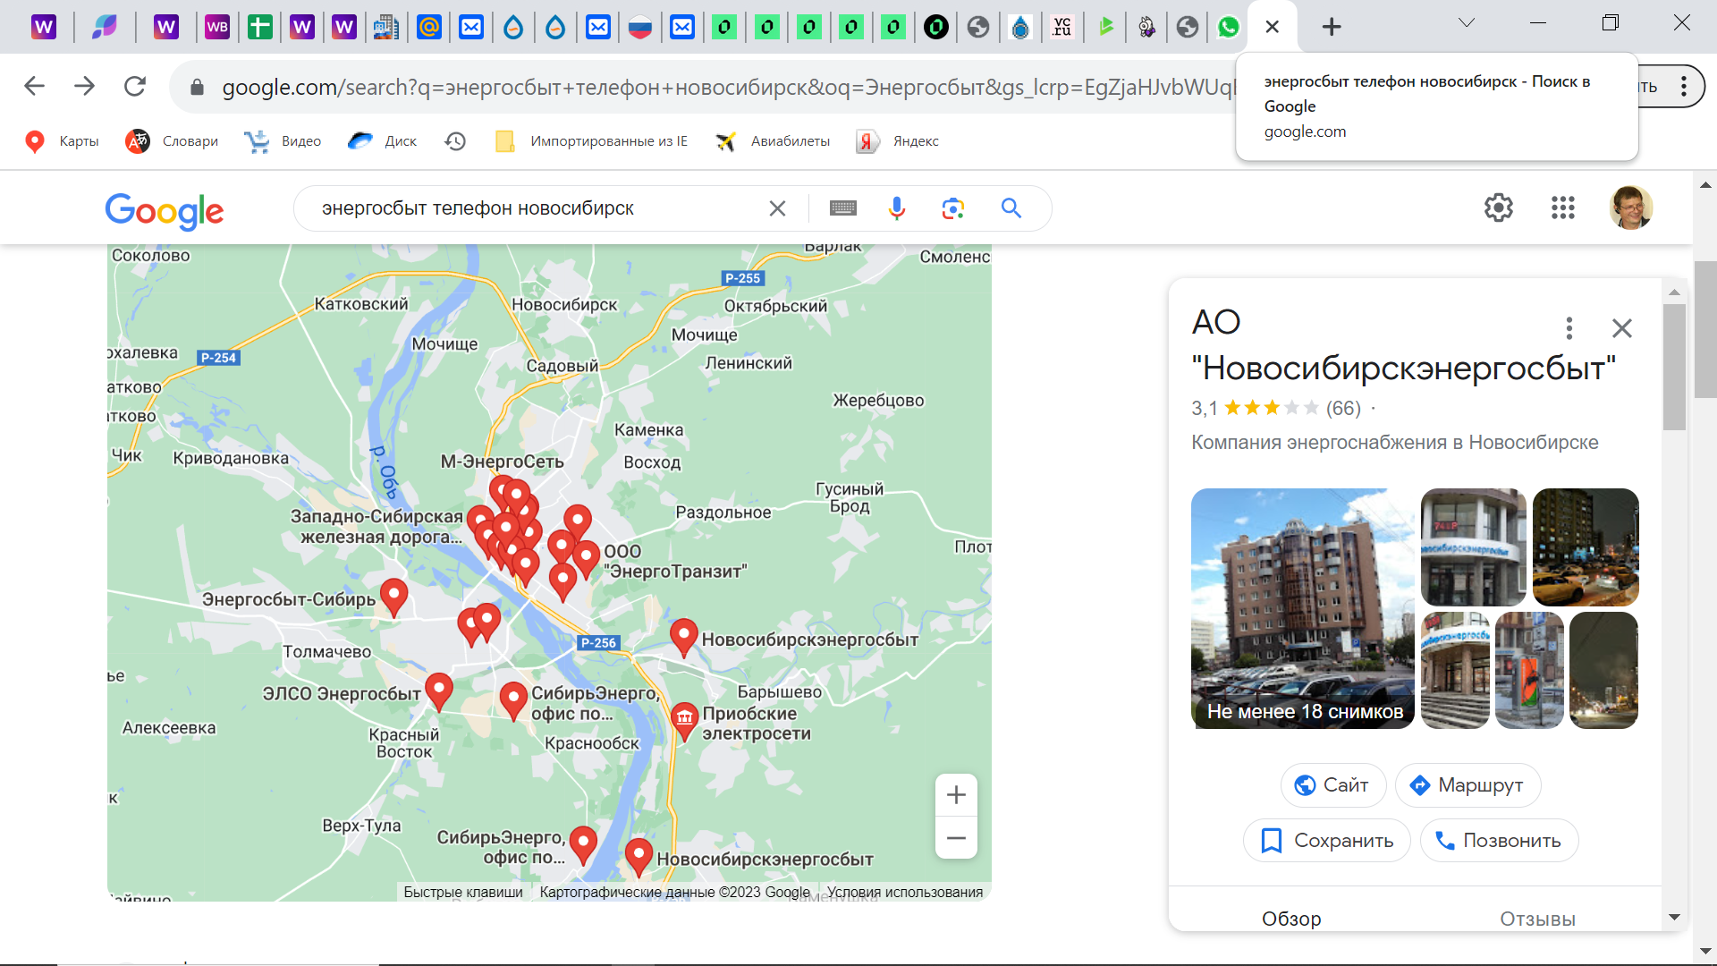The height and width of the screenshot is (966, 1717).
Task: Open the on-screen keyboard input tool
Action: point(843,208)
